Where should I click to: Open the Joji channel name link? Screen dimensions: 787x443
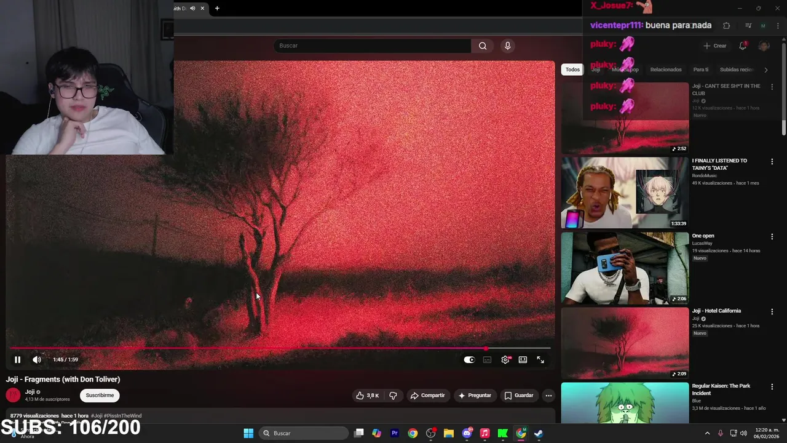coord(30,392)
